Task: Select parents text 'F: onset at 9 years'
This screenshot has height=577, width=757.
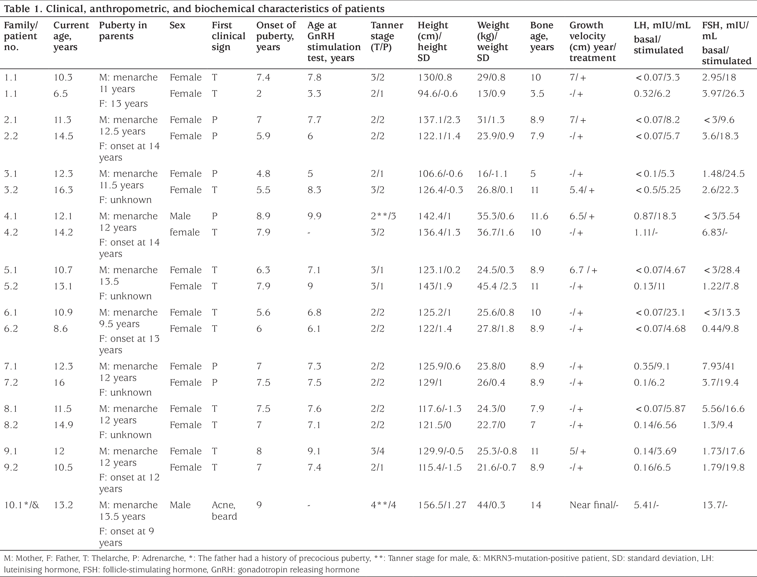Action: [126, 537]
